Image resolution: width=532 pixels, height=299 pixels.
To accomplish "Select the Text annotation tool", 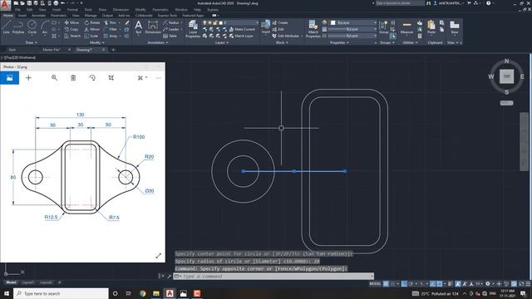I will point(139,27).
